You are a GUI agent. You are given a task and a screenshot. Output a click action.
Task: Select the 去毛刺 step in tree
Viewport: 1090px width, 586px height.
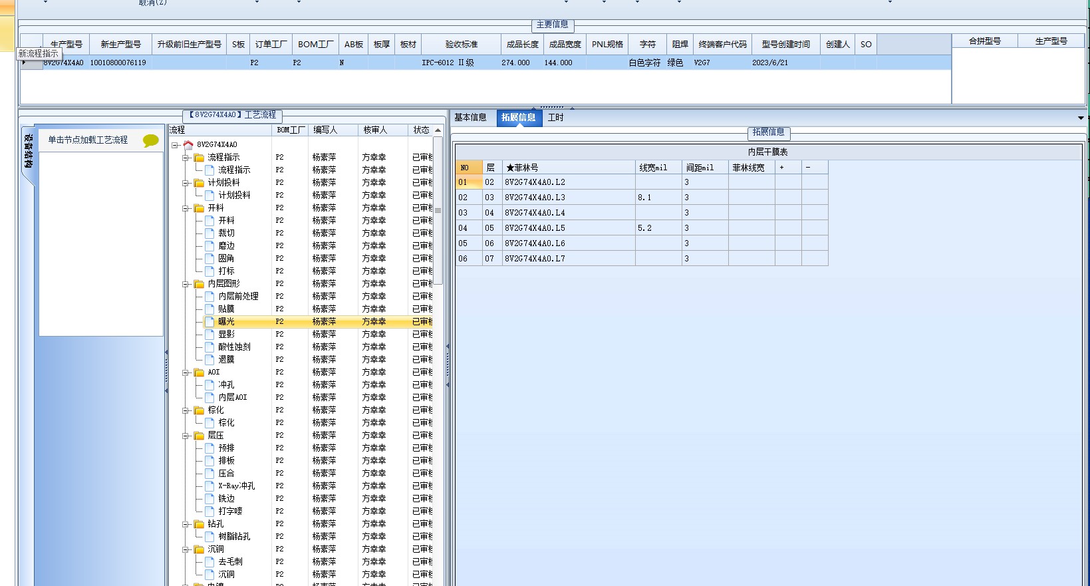tap(231, 561)
